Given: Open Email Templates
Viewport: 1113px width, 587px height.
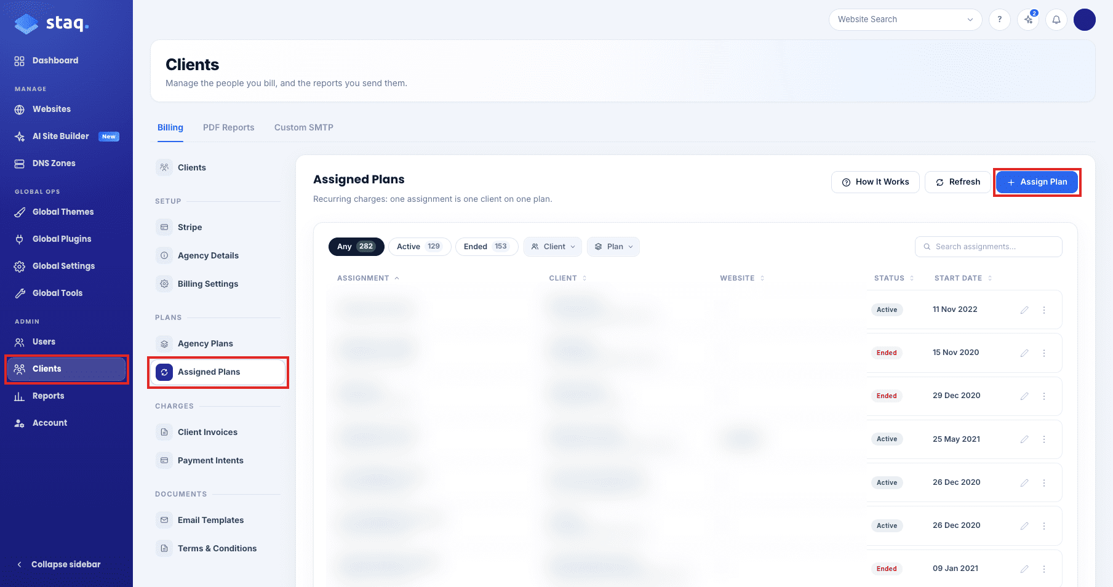Looking at the screenshot, I should (218, 520).
